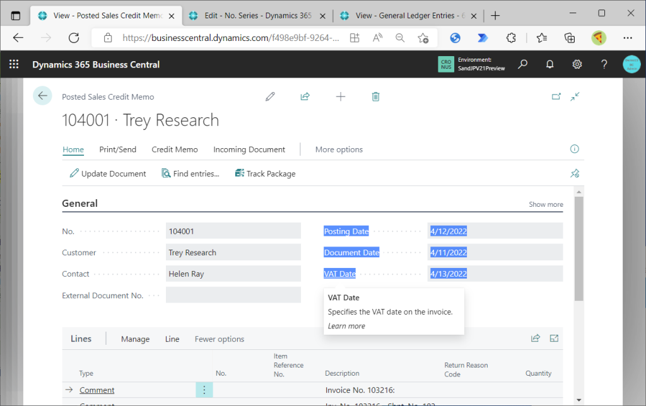Click the Customer field Trey Research
The image size is (646, 406).
point(233,252)
